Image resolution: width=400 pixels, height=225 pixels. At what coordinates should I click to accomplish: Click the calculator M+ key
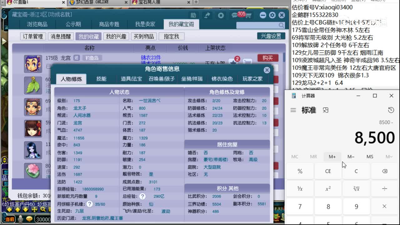(332, 157)
